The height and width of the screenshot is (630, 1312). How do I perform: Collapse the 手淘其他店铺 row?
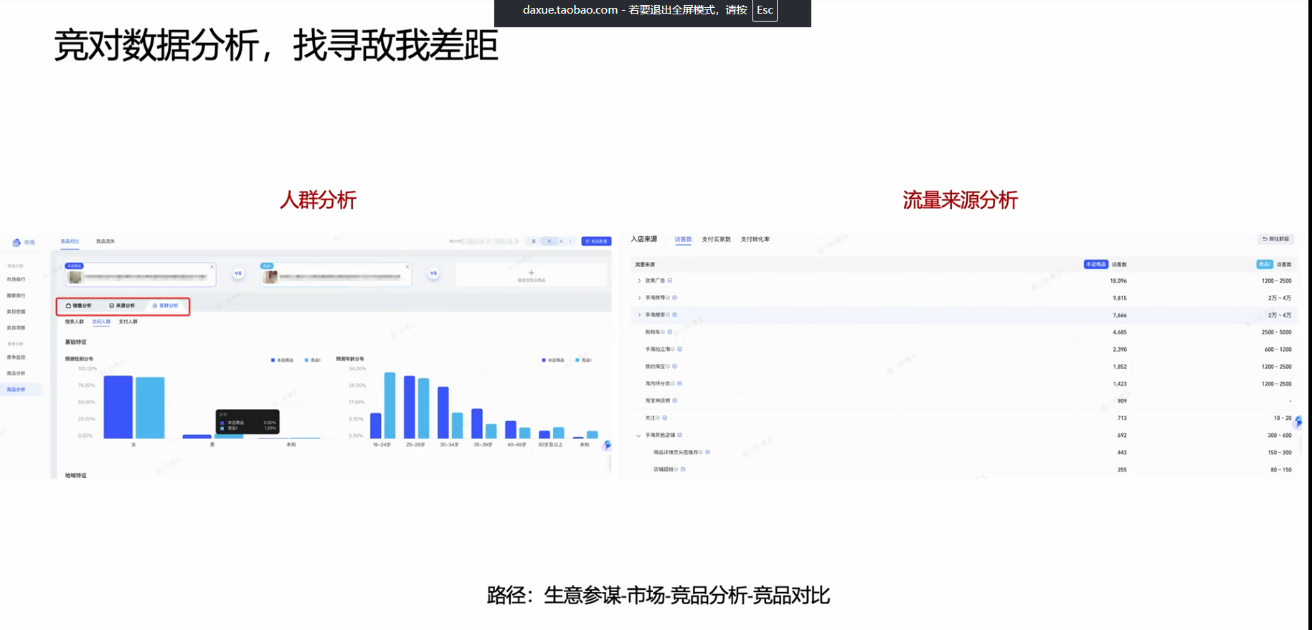tap(638, 436)
